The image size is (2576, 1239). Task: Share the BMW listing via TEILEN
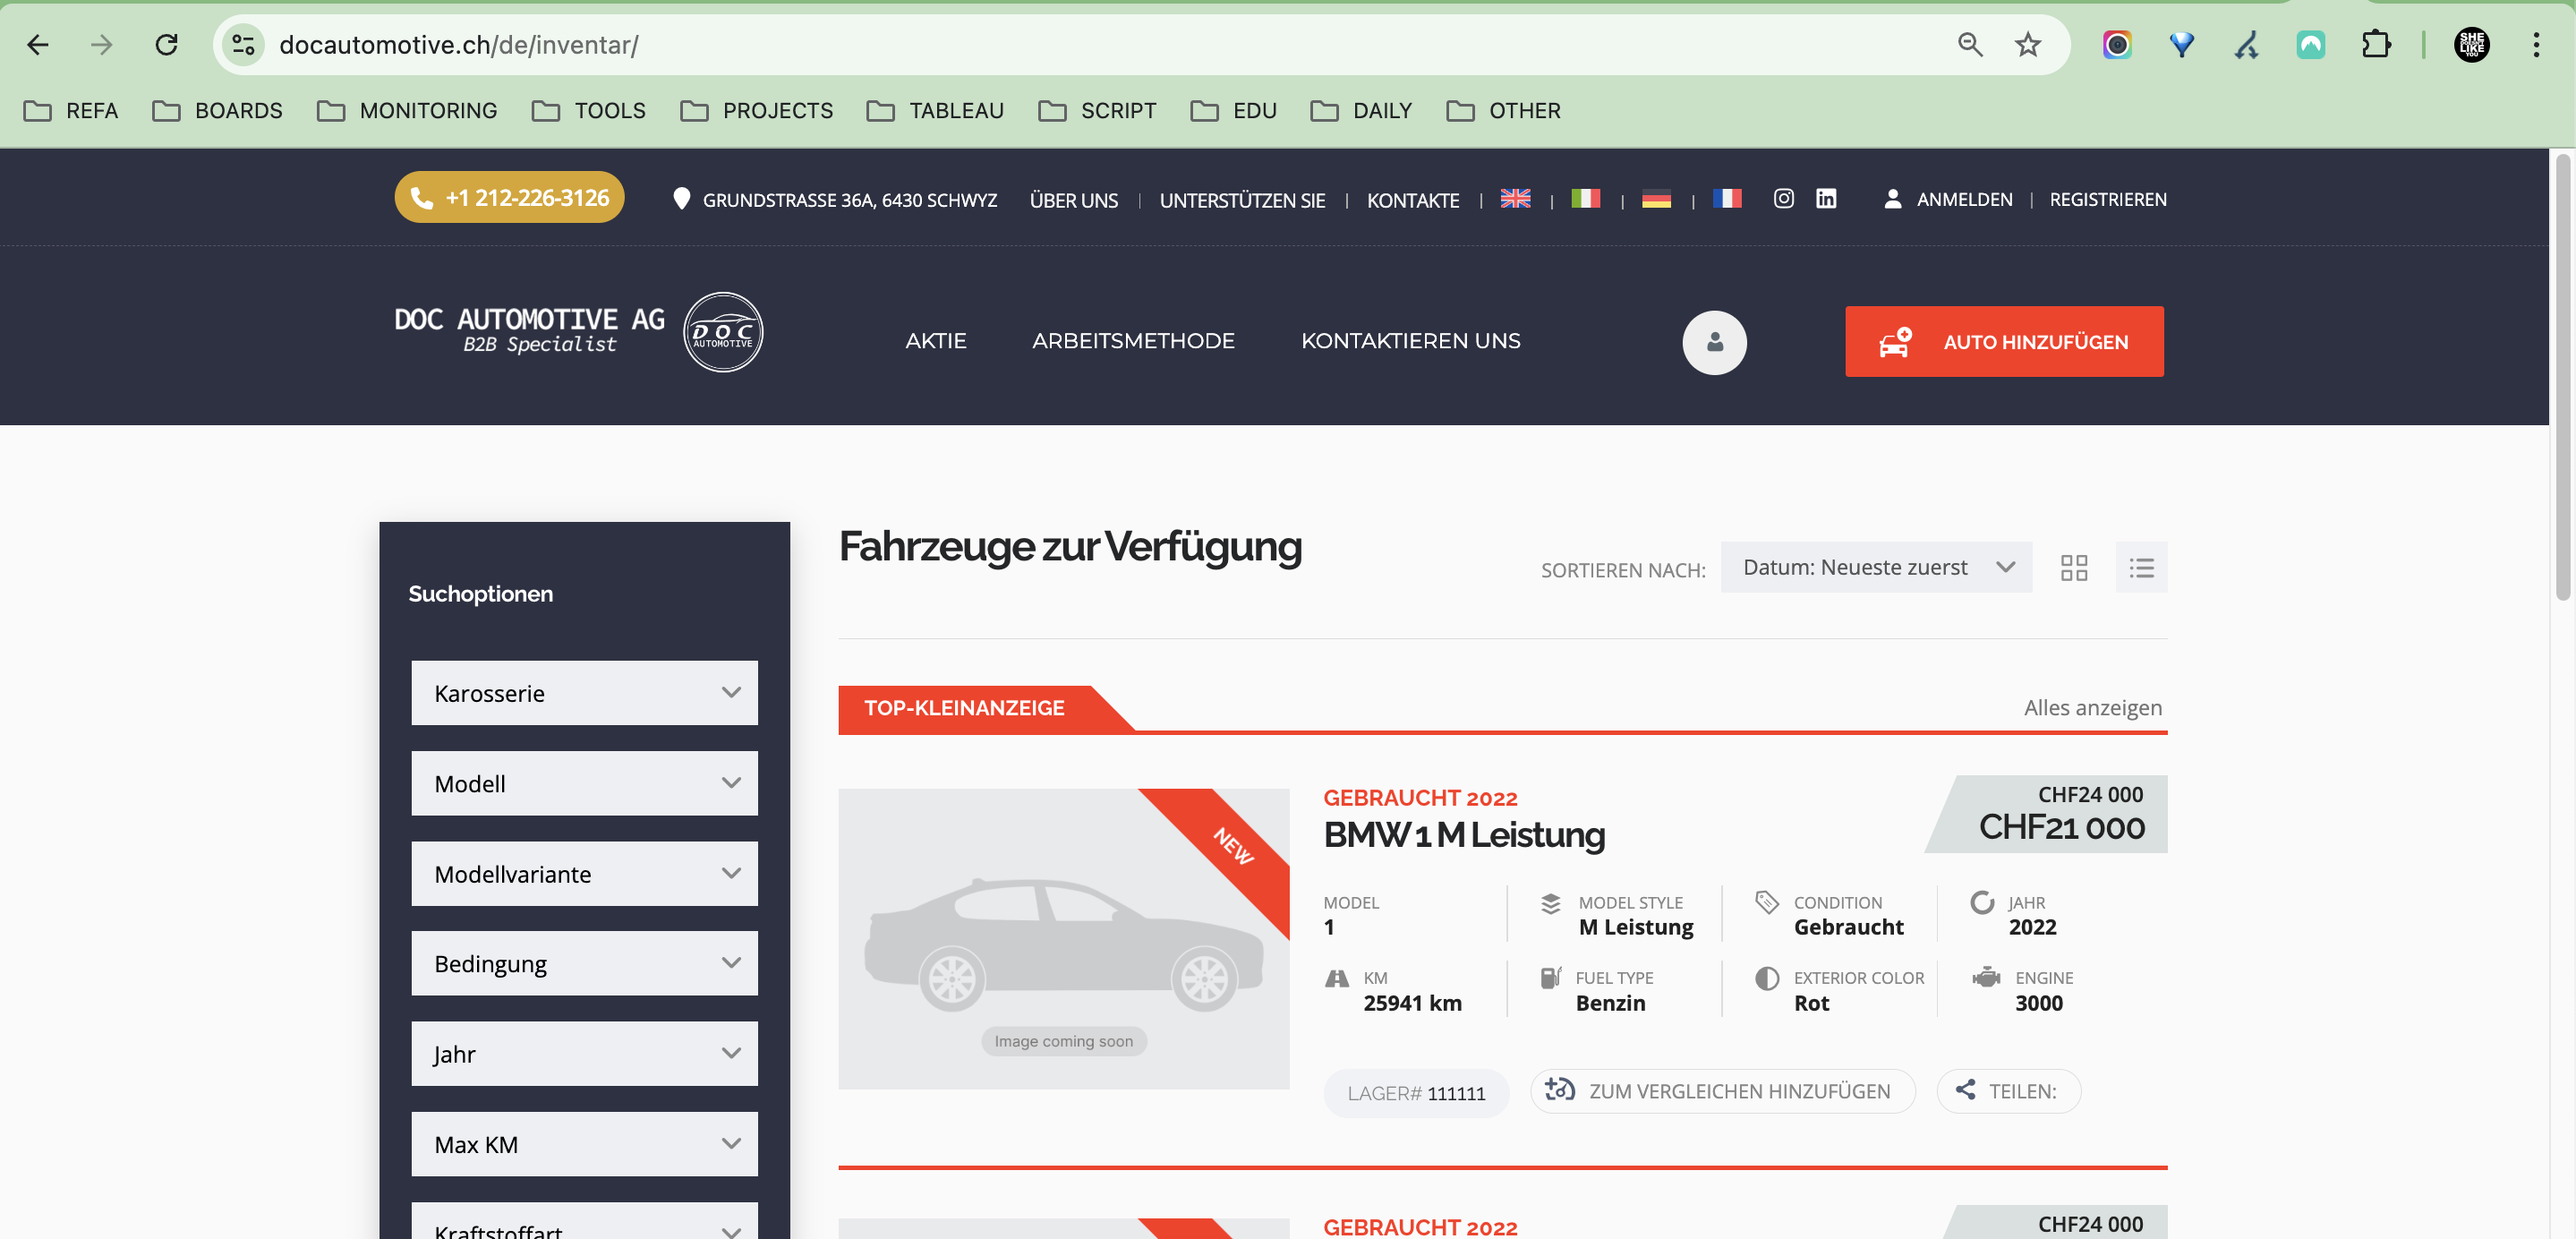[2008, 1091]
